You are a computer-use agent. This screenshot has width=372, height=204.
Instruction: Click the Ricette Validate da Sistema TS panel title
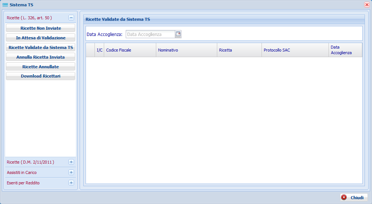pos(118,19)
